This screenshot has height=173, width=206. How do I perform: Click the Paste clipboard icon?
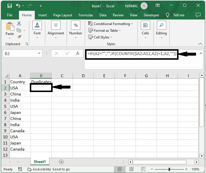coord(10,26)
